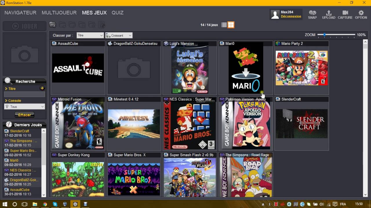The width and height of the screenshot is (371, 208).
Task: Click the JOUER play button
Action: (x=25, y=26)
